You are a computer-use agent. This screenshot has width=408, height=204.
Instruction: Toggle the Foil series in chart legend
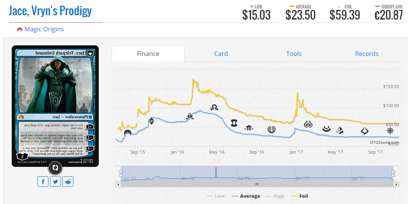(x=299, y=196)
